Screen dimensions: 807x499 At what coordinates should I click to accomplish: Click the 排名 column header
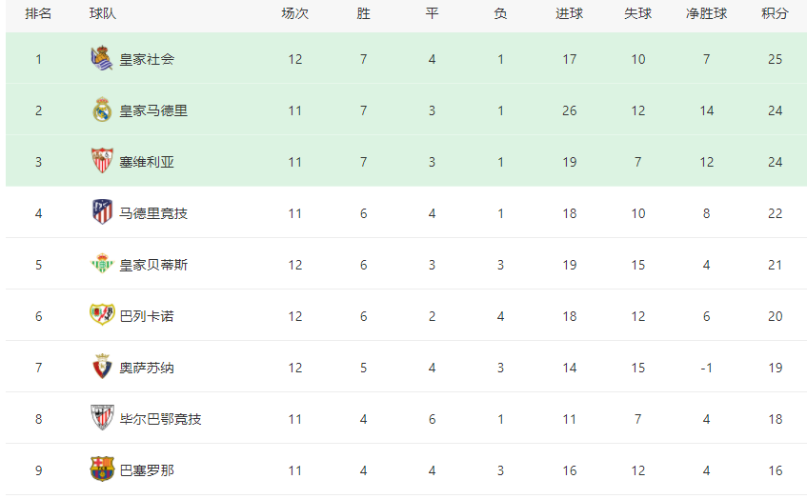(38, 14)
